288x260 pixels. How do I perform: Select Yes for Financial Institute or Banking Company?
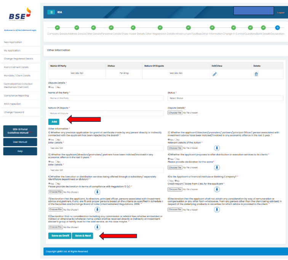169,181
